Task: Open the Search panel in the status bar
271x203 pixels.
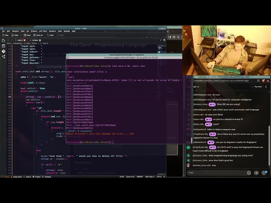Action: 27,177
